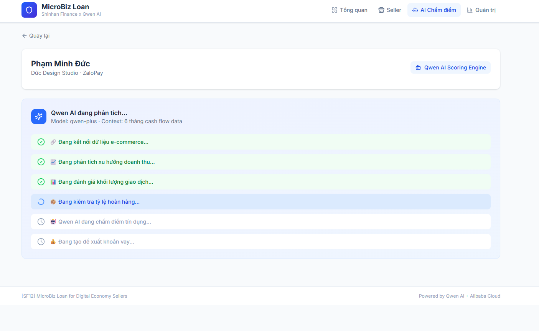Click the Qwen AI Scoring Engine badge label
Screen dimensions: 539x331
[455, 68]
